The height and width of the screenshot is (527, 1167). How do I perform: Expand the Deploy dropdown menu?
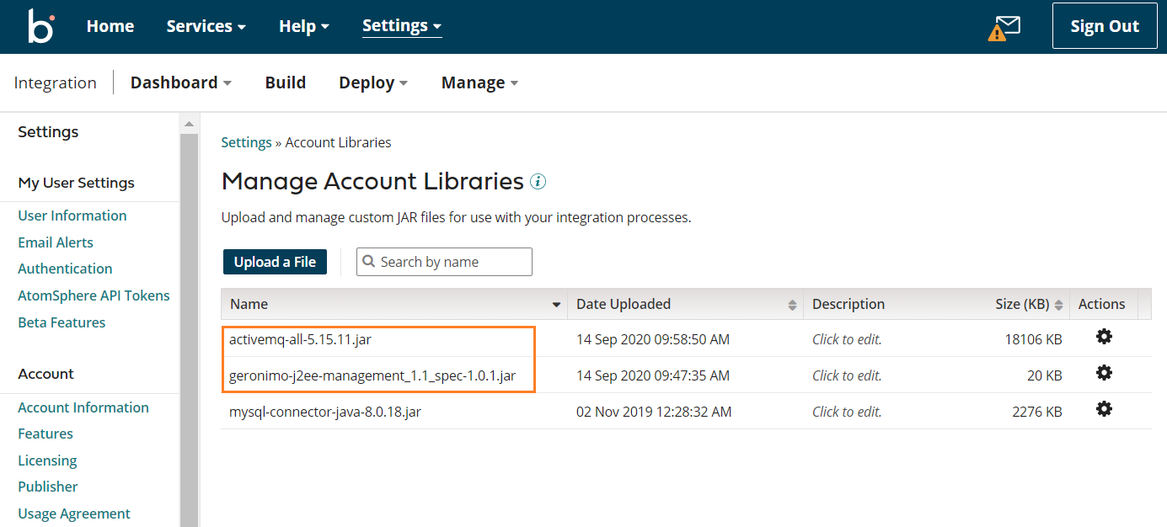(x=373, y=83)
